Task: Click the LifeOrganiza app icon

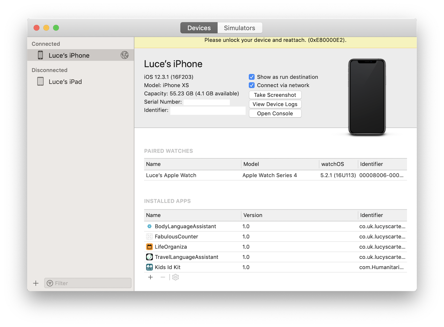Action: (149, 247)
